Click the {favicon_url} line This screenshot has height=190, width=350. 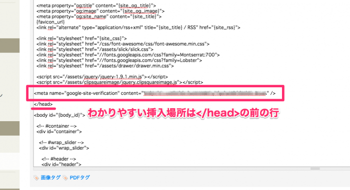click(x=50, y=22)
